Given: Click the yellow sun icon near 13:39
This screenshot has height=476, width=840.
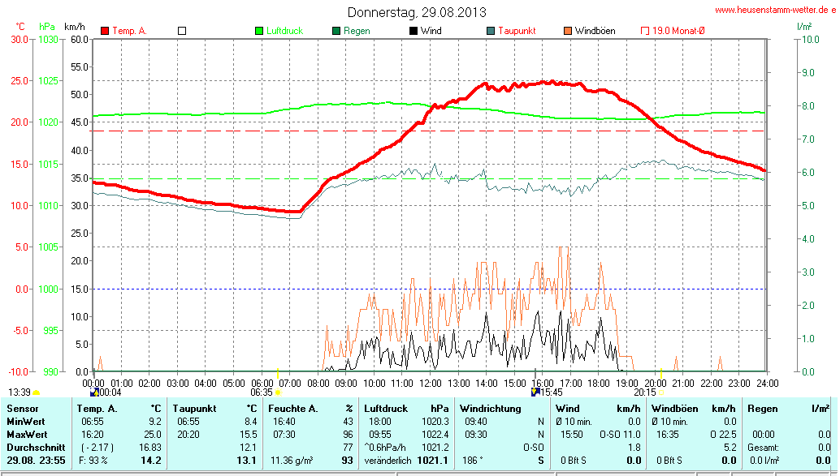Looking at the screenshot, I should pyautogui.click(x=37, y=392).
